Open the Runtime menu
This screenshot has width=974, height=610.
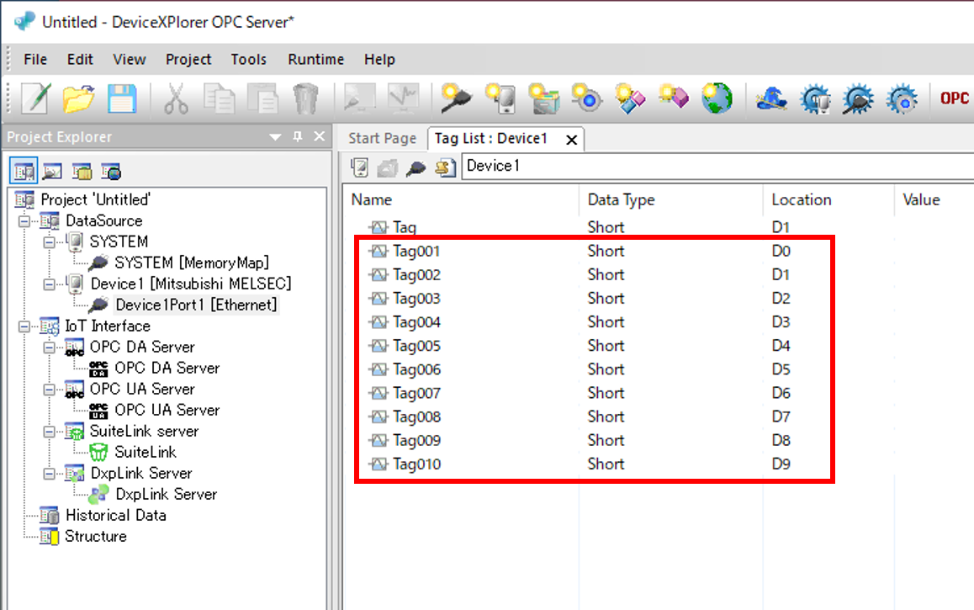pyautogui.click(x=315, y=59)
